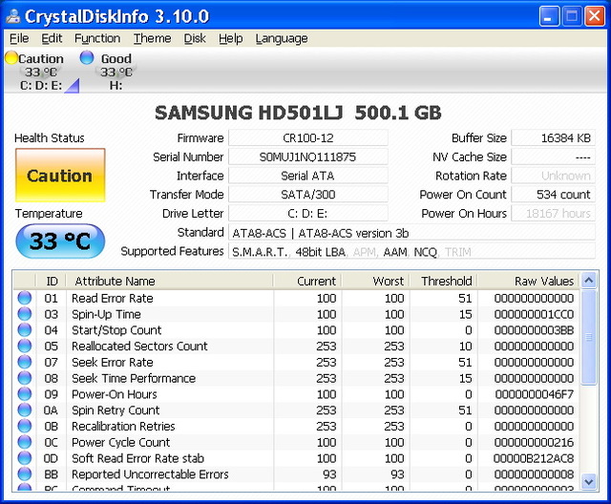
Task: Click the Current column header
Action: 307,281
